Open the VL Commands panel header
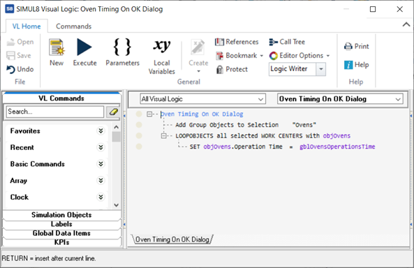 (x=61, y=98)
